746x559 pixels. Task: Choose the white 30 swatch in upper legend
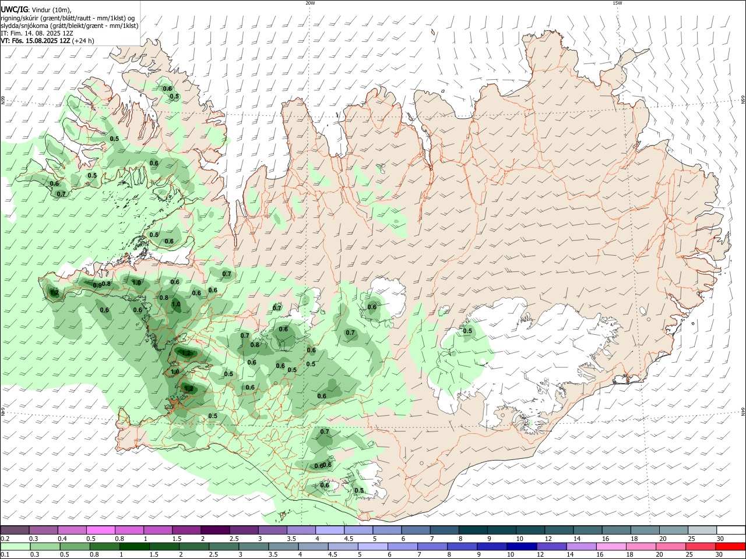tap(731, 530)
